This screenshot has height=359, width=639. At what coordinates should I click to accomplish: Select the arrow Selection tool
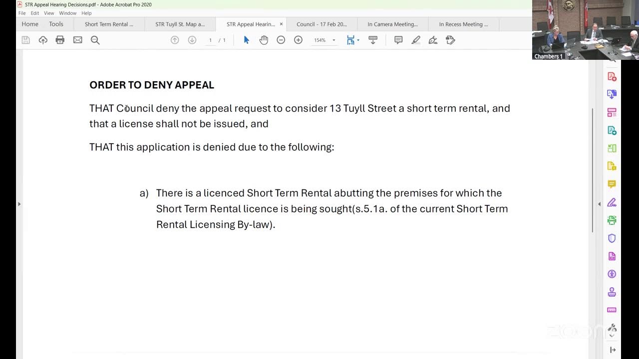(246, 40)
